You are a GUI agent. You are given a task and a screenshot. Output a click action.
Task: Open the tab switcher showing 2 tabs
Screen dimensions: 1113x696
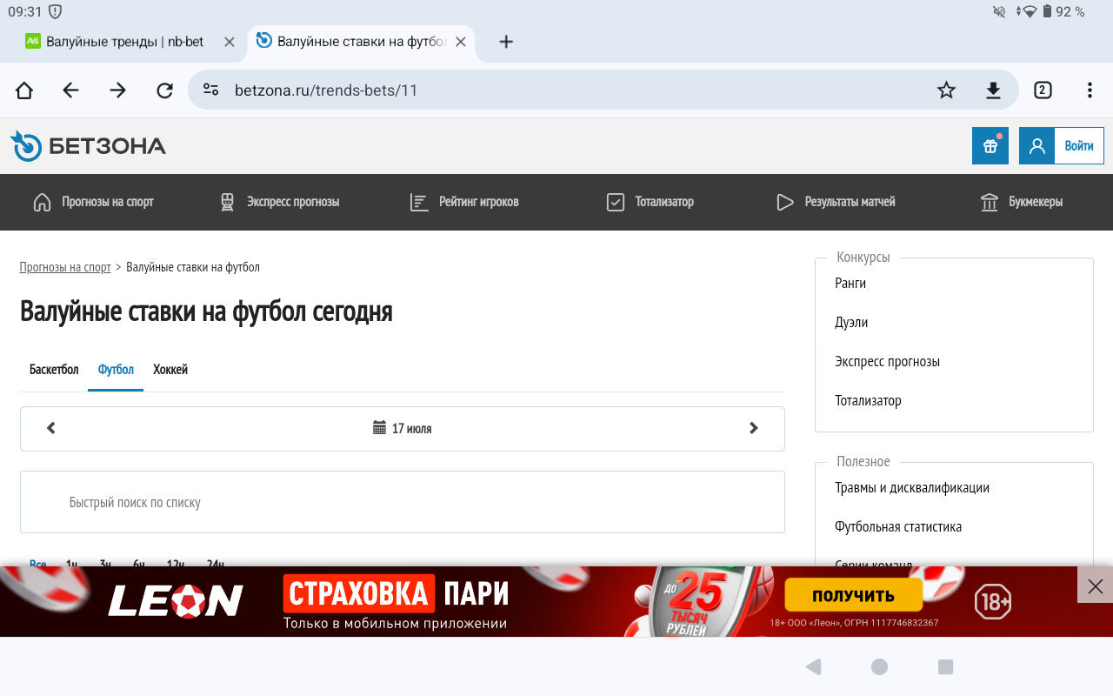(1043, 90)
